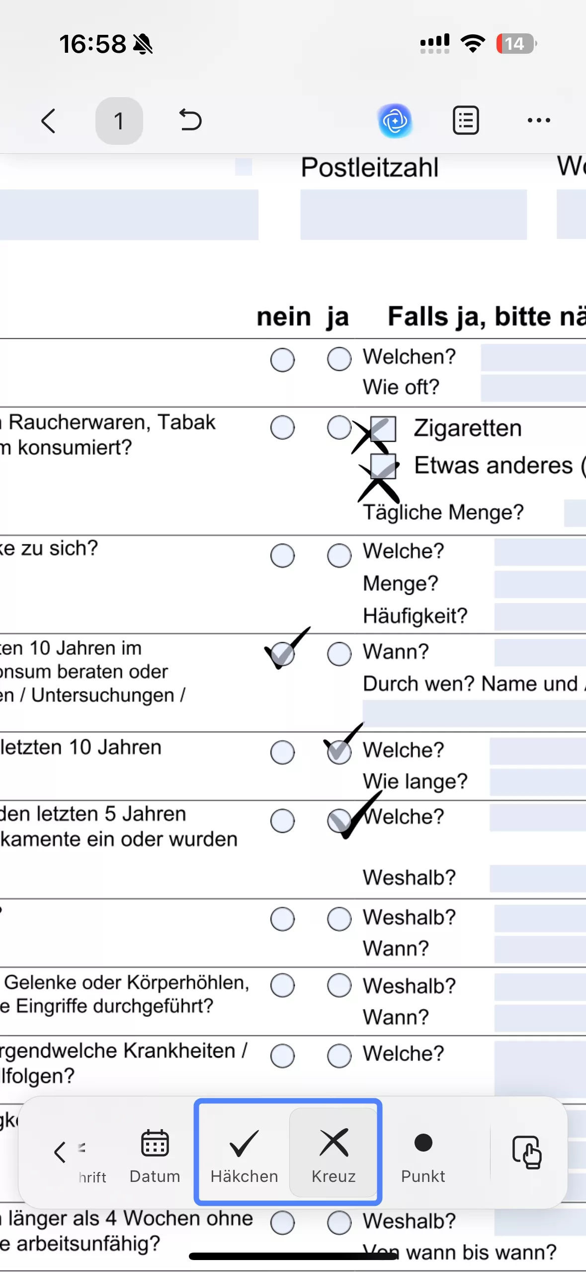Tap the back navigation arrow

point(48,120)
